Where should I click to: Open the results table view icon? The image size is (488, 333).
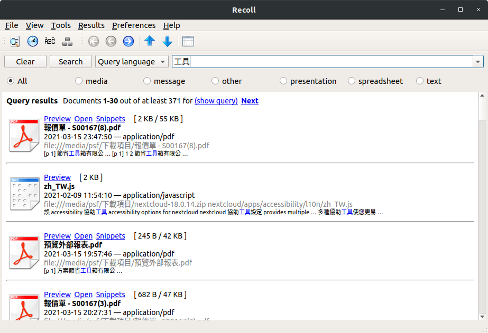188,41
